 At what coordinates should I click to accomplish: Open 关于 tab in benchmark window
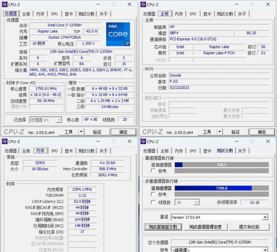coord(242,151)
